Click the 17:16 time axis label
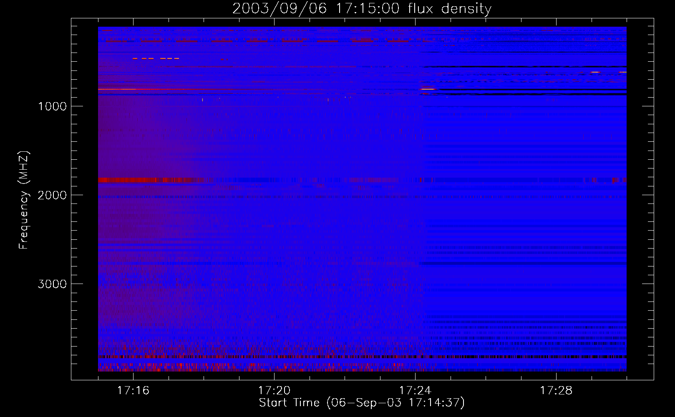 pyautogui.click(x=133, y=391)
